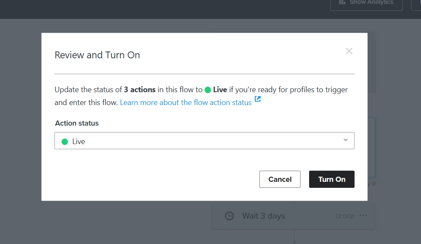Click the dropdown arrow in Action status
Image resolution: width=421 pixels, height=244 pixels.
pyautogui.click(x=346, y=140)
